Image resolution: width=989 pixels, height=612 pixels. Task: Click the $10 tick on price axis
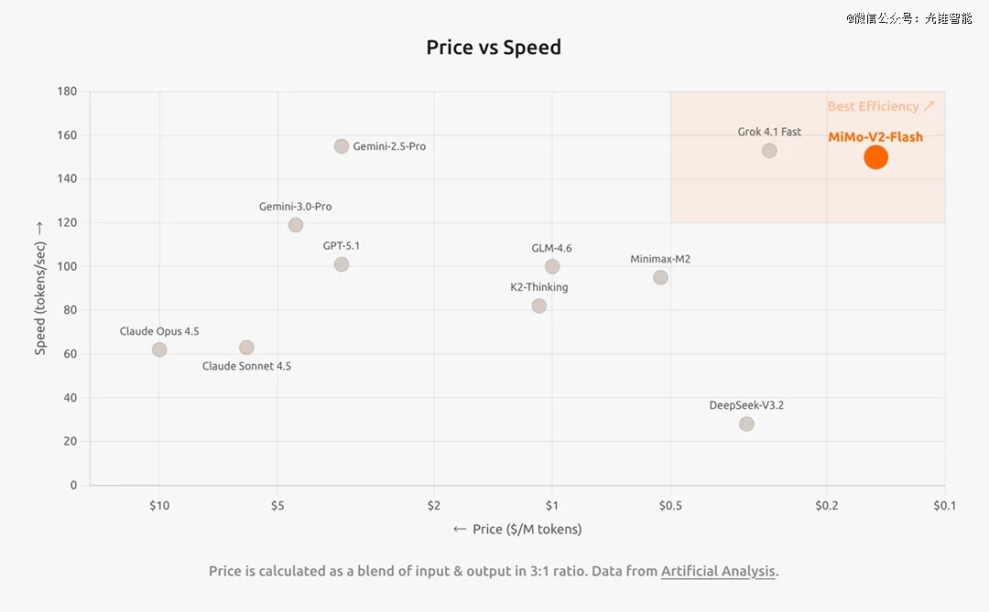point(159,505)
